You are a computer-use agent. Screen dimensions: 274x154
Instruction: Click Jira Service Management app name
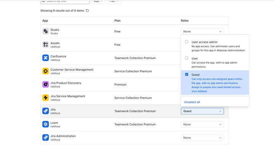coord(68,96)
